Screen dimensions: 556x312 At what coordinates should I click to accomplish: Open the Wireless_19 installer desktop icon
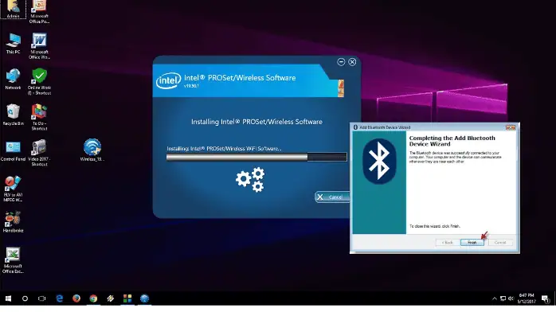coord(92,150)
